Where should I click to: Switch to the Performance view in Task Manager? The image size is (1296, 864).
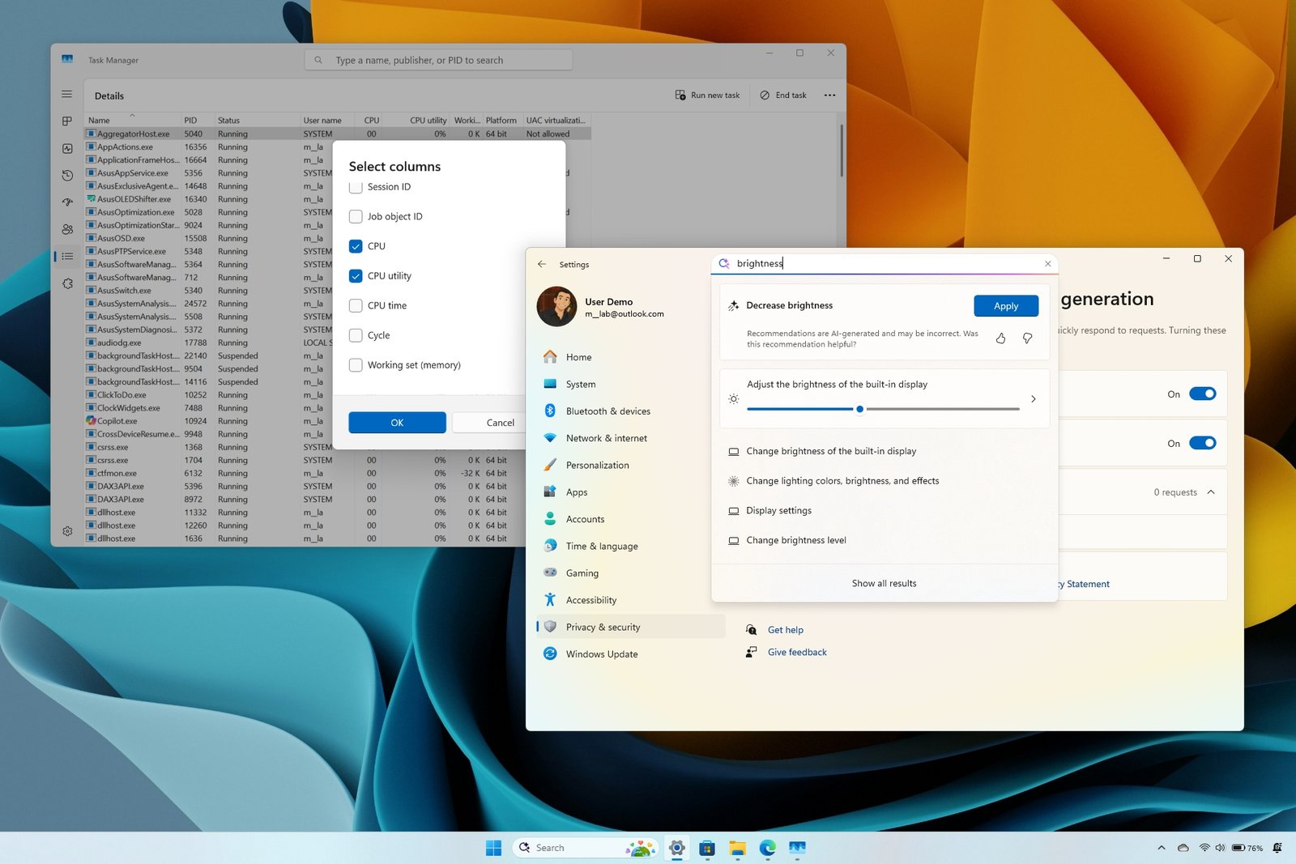click(x=67, y=148)
